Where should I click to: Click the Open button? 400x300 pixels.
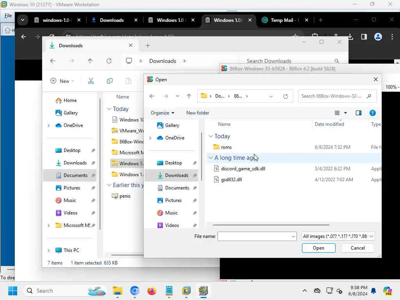[318, 248]
